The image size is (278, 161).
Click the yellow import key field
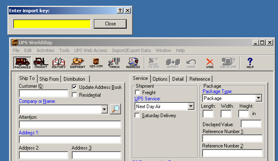coord(52,24)
